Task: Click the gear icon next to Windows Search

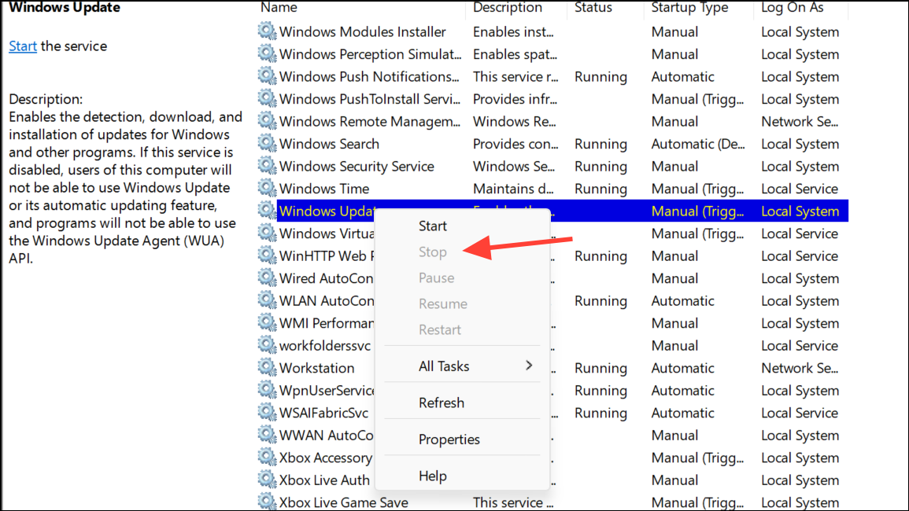Action: (267, 144)
